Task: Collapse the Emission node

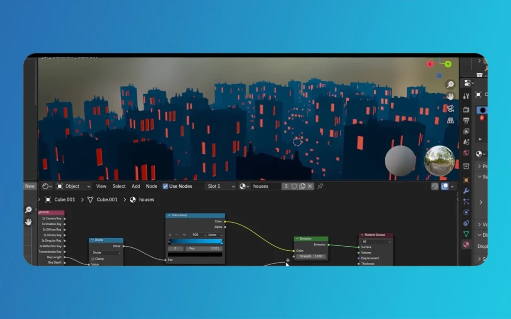Action: click(297, 239)
